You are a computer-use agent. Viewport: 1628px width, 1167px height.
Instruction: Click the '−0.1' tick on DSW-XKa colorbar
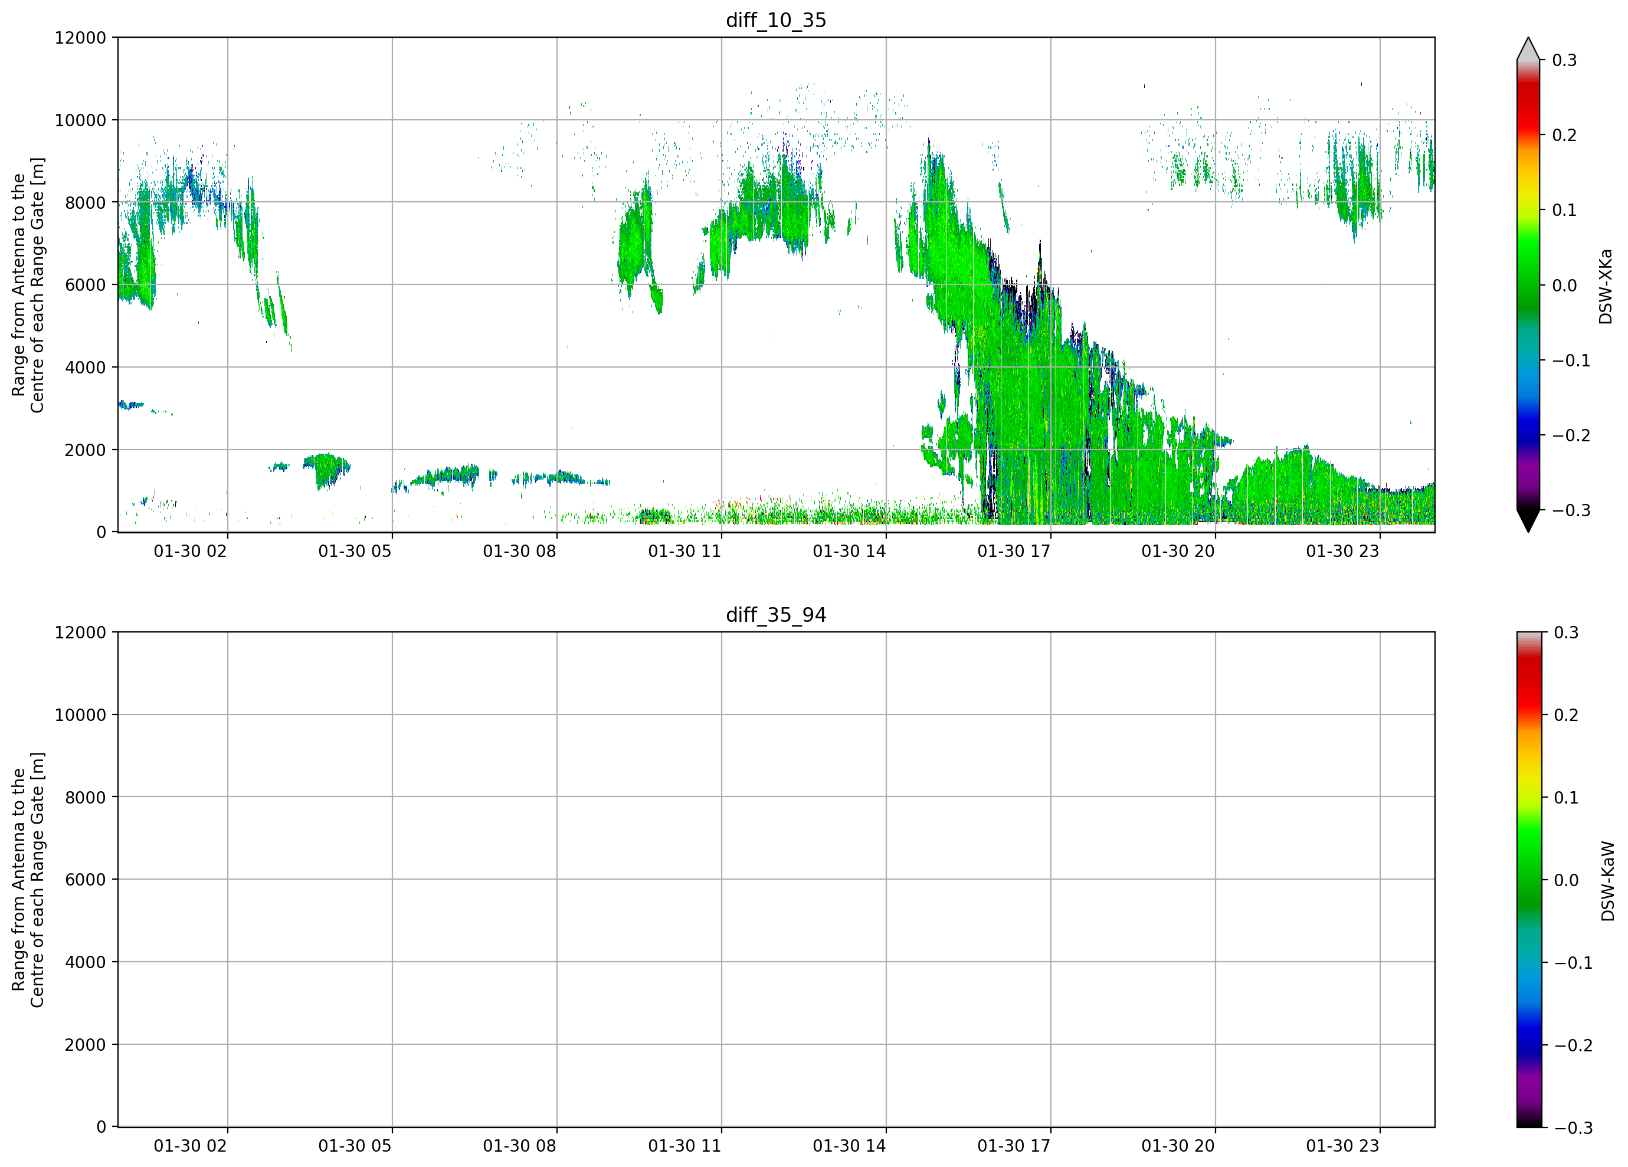1571,360
